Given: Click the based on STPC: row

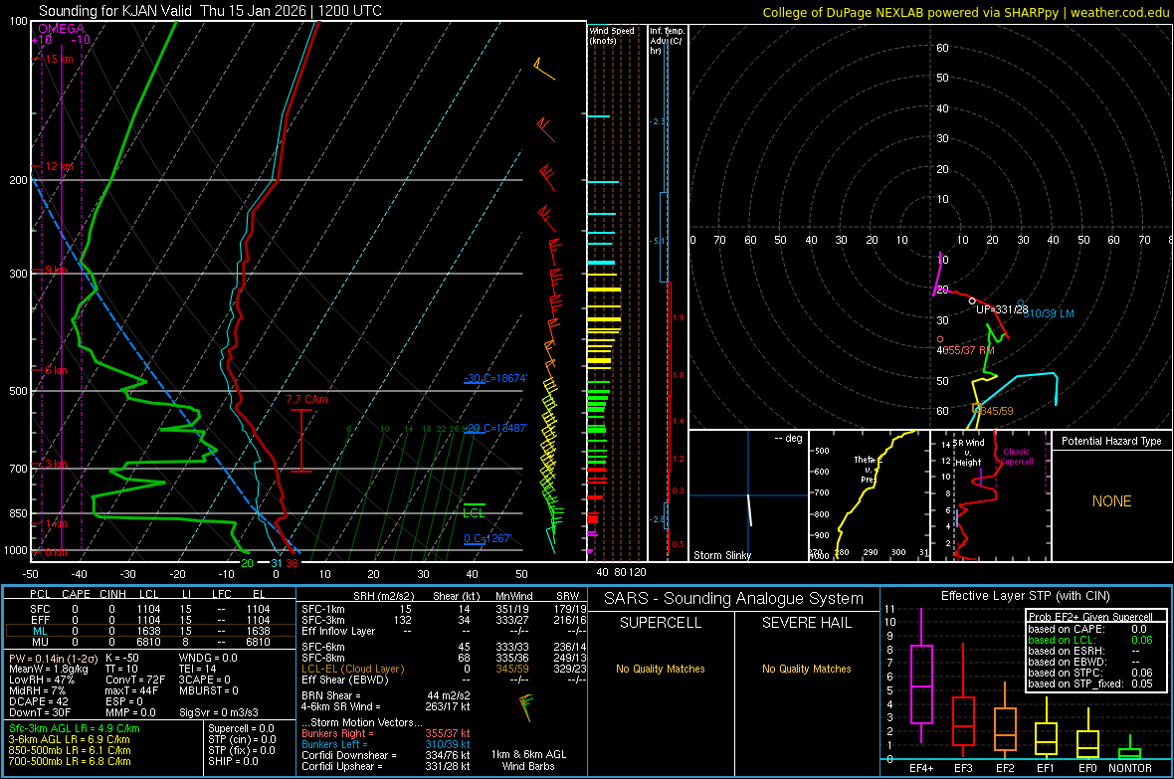Looking at the screenshot, I should pyautogui.click(x=1090, y=673).
